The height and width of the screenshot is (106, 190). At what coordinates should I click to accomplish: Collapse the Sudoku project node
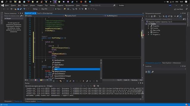[146, 24]
